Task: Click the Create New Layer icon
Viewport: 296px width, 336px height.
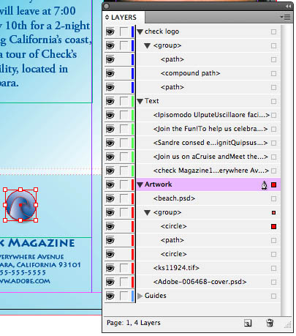Action: (248, 323)
